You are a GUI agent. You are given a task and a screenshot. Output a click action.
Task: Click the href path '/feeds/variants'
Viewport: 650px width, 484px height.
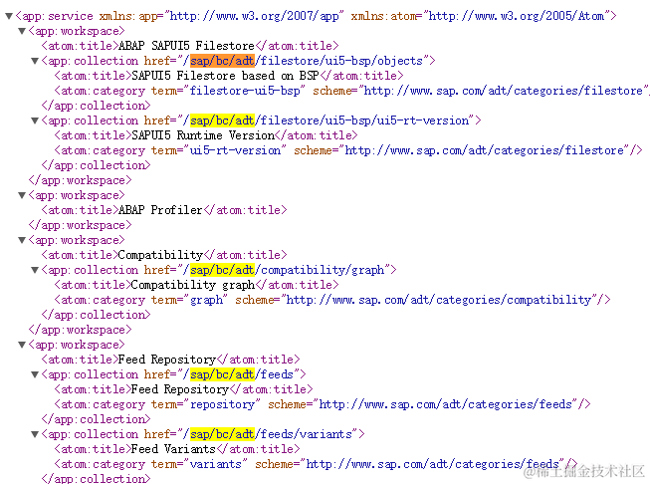(303, 434)
